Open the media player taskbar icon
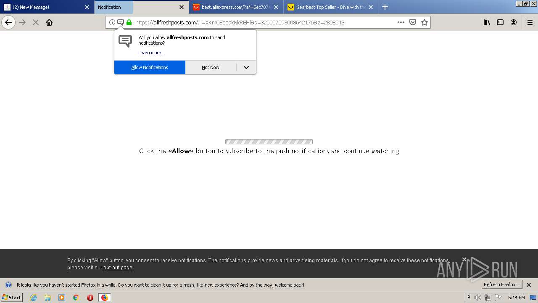Image resolution: width=538 pixels, height=303 pixels. (62, 298)
